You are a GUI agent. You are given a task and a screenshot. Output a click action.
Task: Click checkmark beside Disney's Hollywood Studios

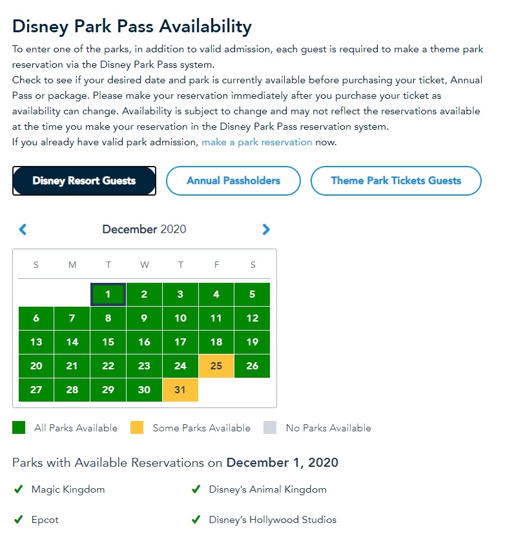tap(196, 520)
